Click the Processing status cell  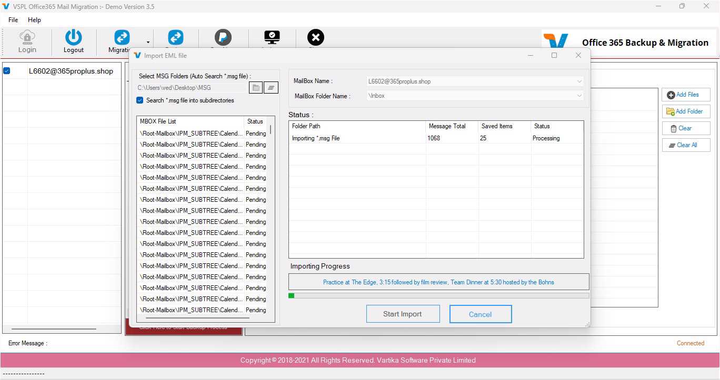(x=557, y=138)
